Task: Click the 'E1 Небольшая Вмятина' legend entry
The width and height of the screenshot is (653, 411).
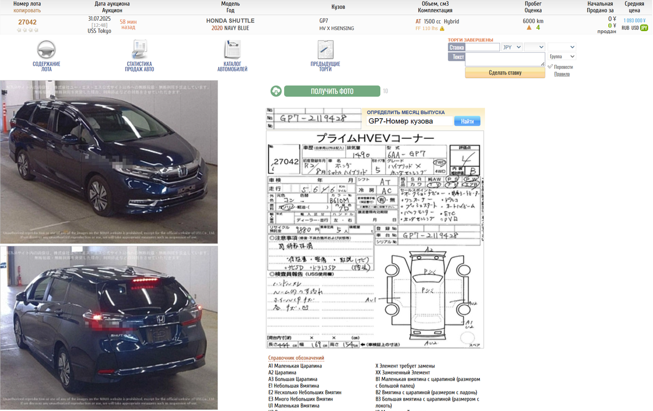Action: coord(294,385)
